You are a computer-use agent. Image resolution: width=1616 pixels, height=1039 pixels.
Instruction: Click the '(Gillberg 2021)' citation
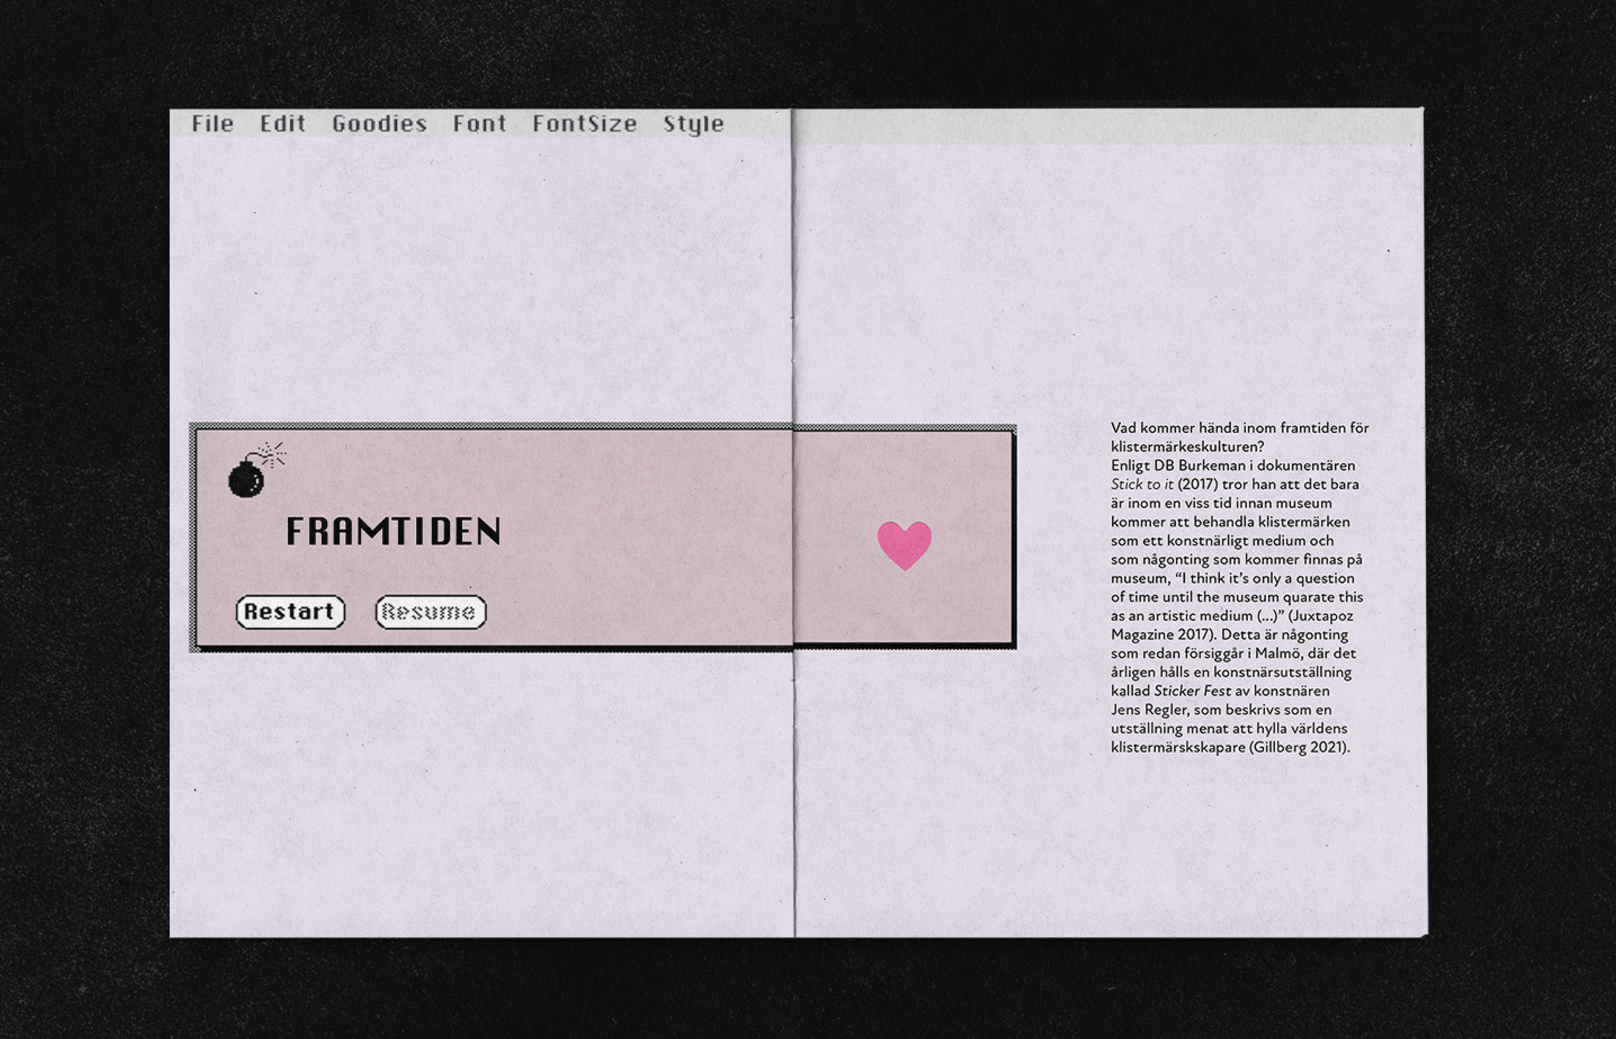pyautogui.click(x=1298, y=747)
